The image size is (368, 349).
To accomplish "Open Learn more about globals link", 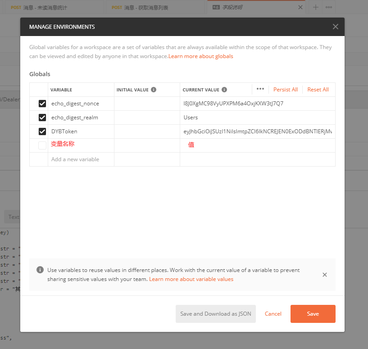I will coord(201,56).
